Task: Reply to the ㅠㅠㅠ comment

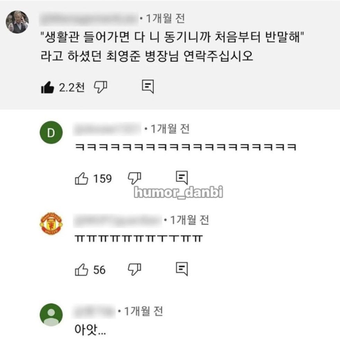Action: tap(181, 269)
